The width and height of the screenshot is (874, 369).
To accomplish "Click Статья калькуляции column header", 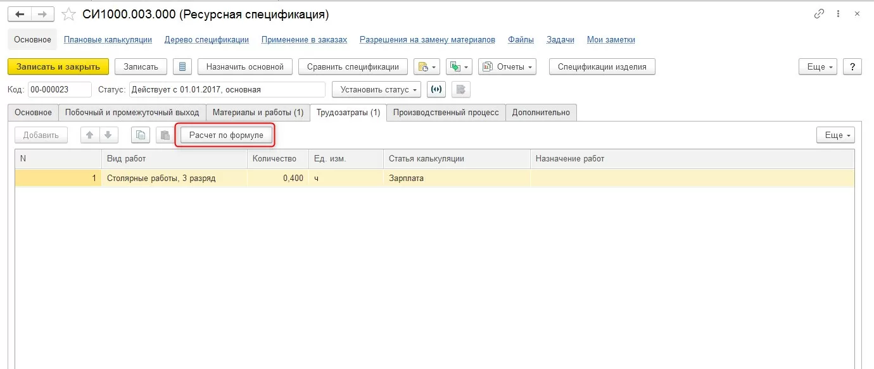I will (457, 158).
